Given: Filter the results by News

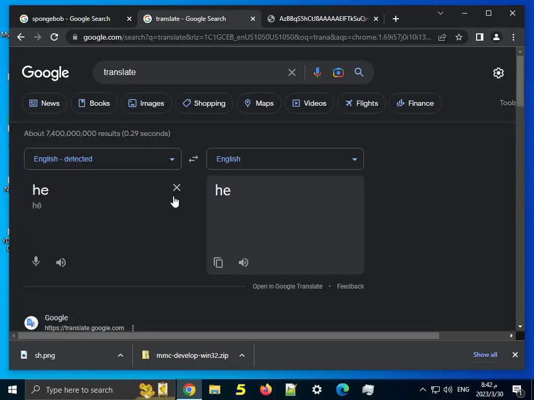Looking at the screenshot, I should 44,103.
